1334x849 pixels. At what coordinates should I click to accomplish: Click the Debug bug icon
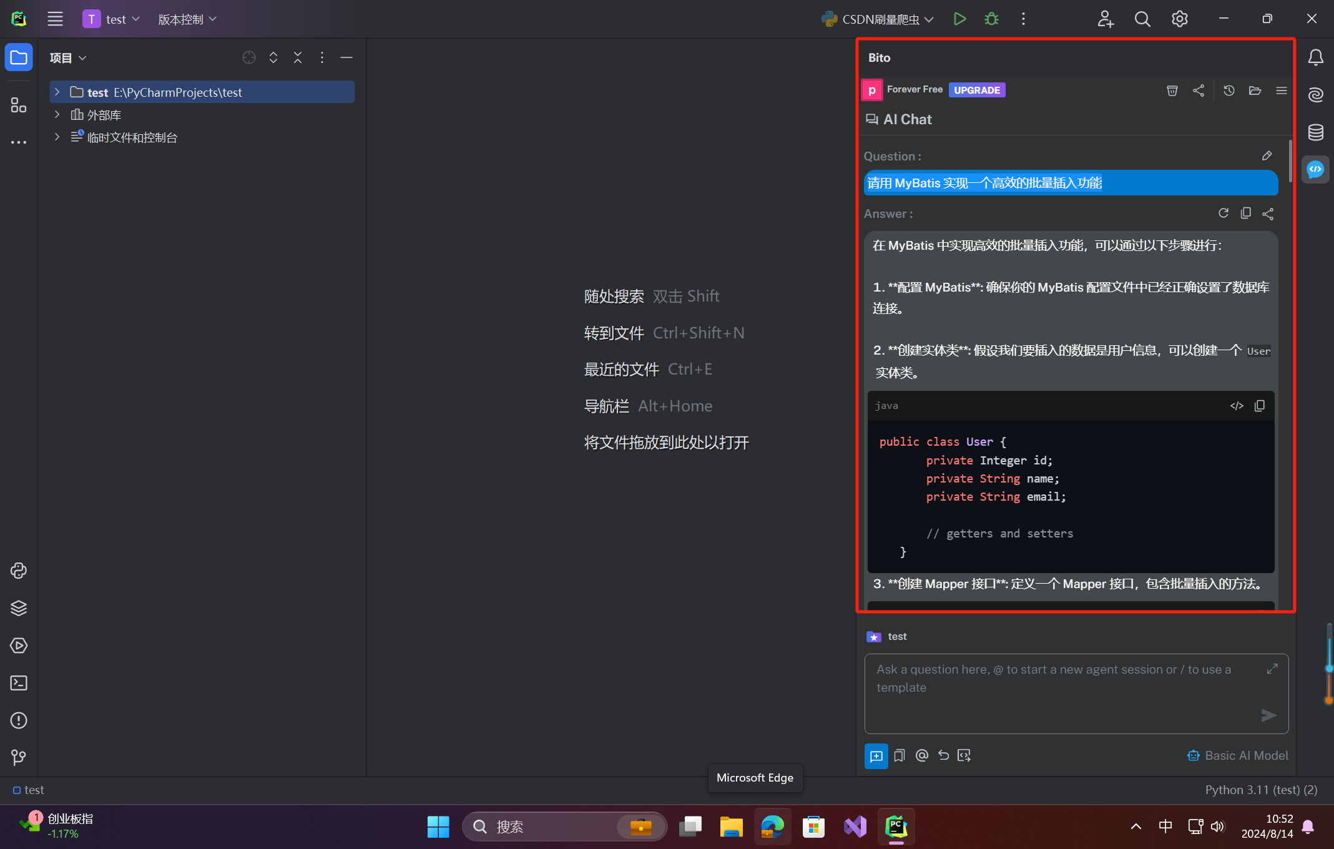pos(991,19)
